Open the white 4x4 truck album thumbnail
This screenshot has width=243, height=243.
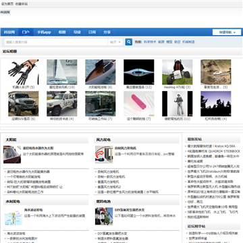[x=62, y=104]
